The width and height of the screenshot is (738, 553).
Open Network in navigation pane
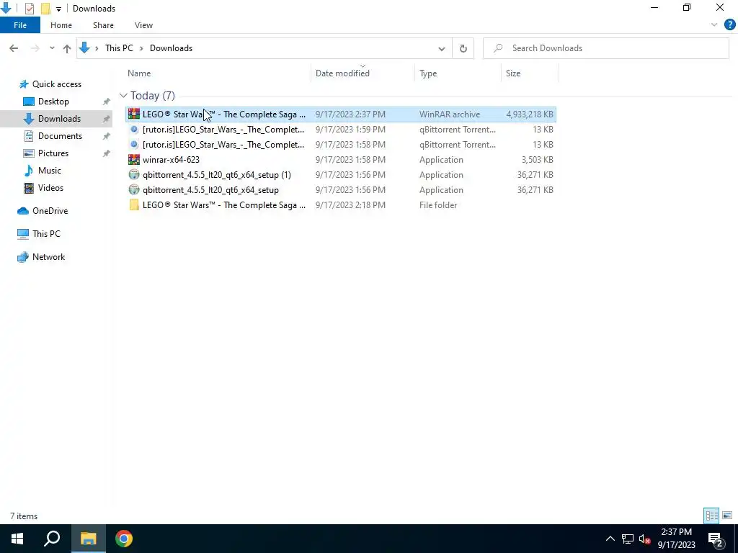[48, 257]
